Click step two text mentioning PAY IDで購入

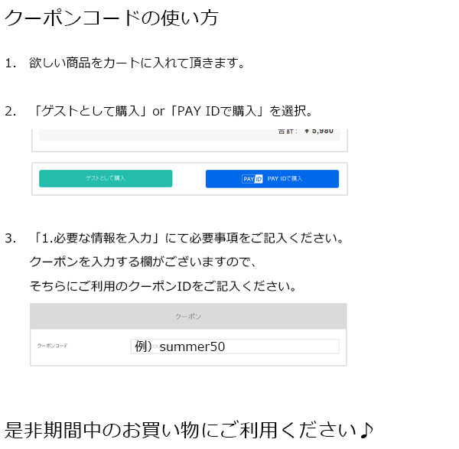click(173, 111)
